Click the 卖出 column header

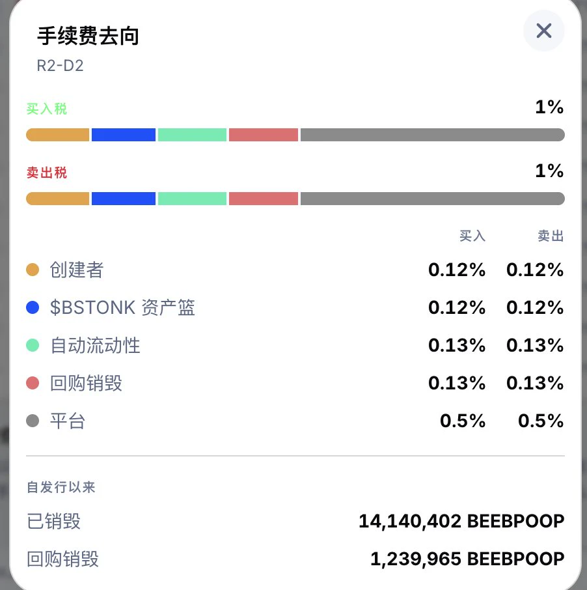[x=551, y=236]
